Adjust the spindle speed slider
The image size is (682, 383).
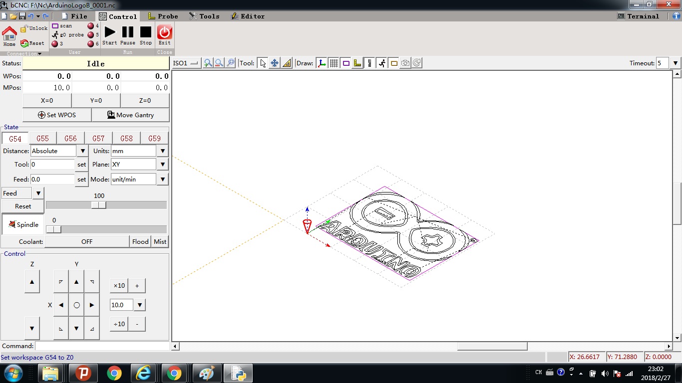click(x=53, y=229)
